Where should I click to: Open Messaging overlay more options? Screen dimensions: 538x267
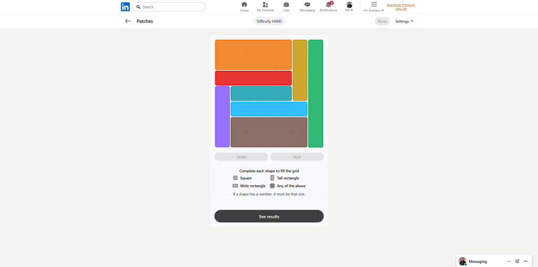509,262
